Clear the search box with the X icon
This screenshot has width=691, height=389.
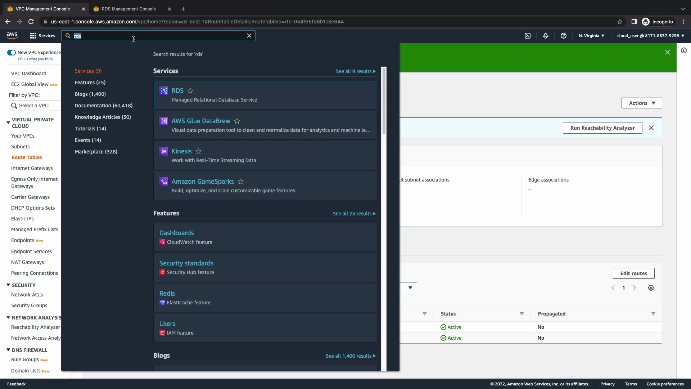[249, 36]
